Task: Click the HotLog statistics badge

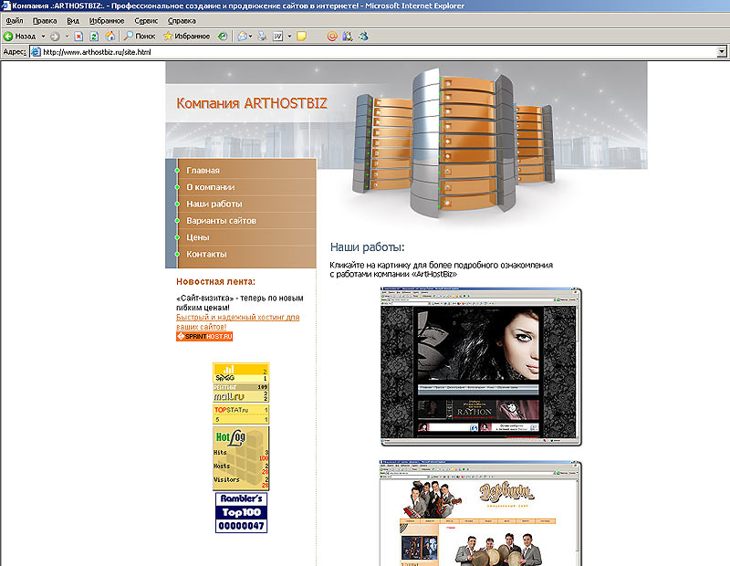Action: [x=241, y=458]
